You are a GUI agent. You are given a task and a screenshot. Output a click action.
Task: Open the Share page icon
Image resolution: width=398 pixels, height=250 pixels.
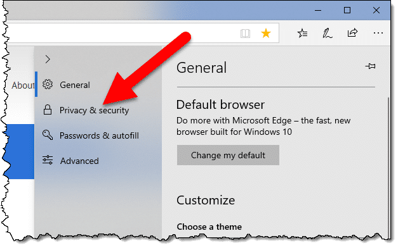[352, 33]
